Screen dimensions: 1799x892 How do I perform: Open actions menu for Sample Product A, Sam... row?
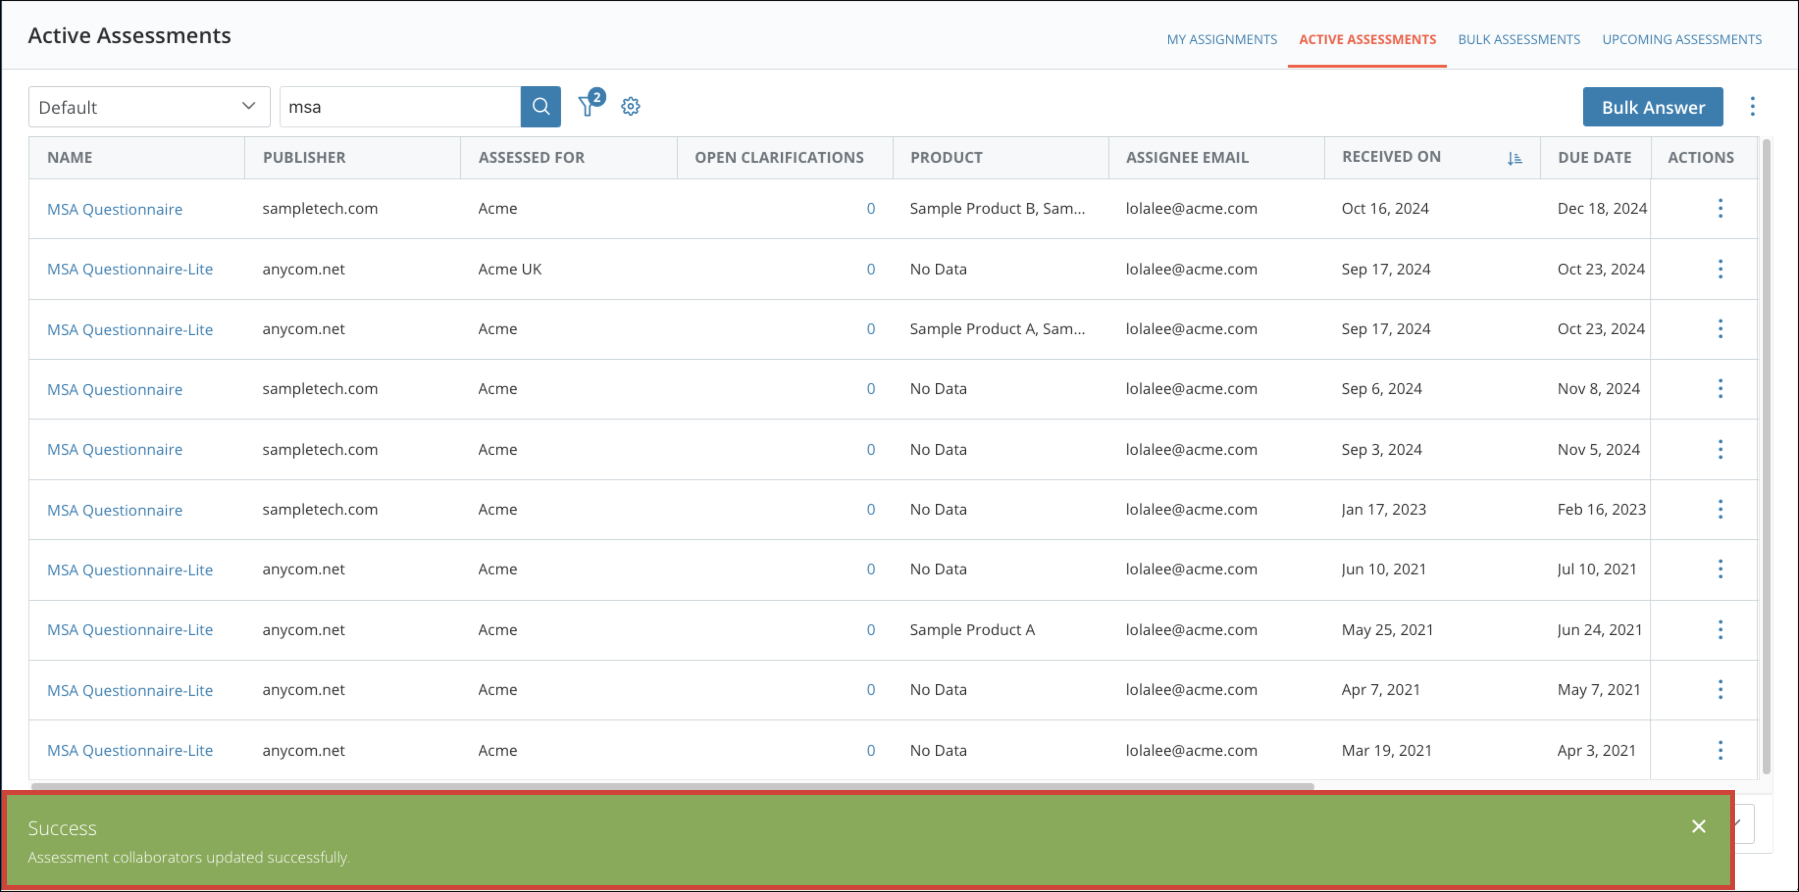1720,329
